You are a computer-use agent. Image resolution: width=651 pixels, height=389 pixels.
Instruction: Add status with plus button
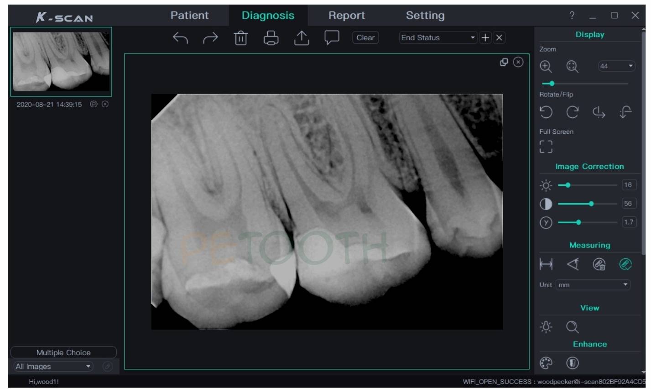pos(485,38)
